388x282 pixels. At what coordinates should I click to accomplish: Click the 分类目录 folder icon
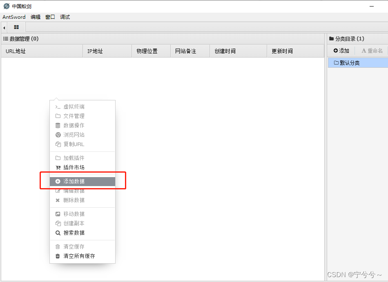(x=331, y=38)
